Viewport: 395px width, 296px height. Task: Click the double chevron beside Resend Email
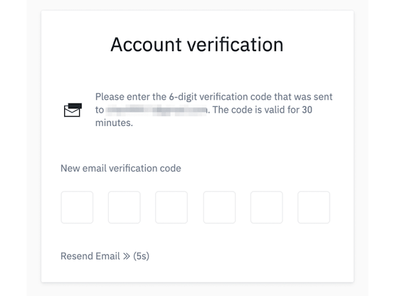(127, 256)
